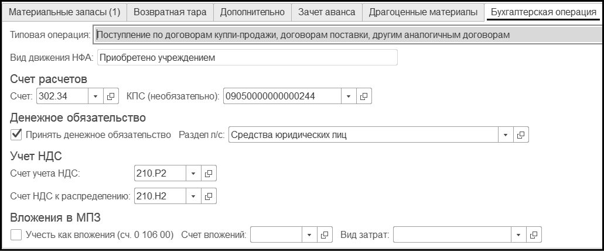
Task: Open the Счет учета НДС form icon
Action: 209,173
